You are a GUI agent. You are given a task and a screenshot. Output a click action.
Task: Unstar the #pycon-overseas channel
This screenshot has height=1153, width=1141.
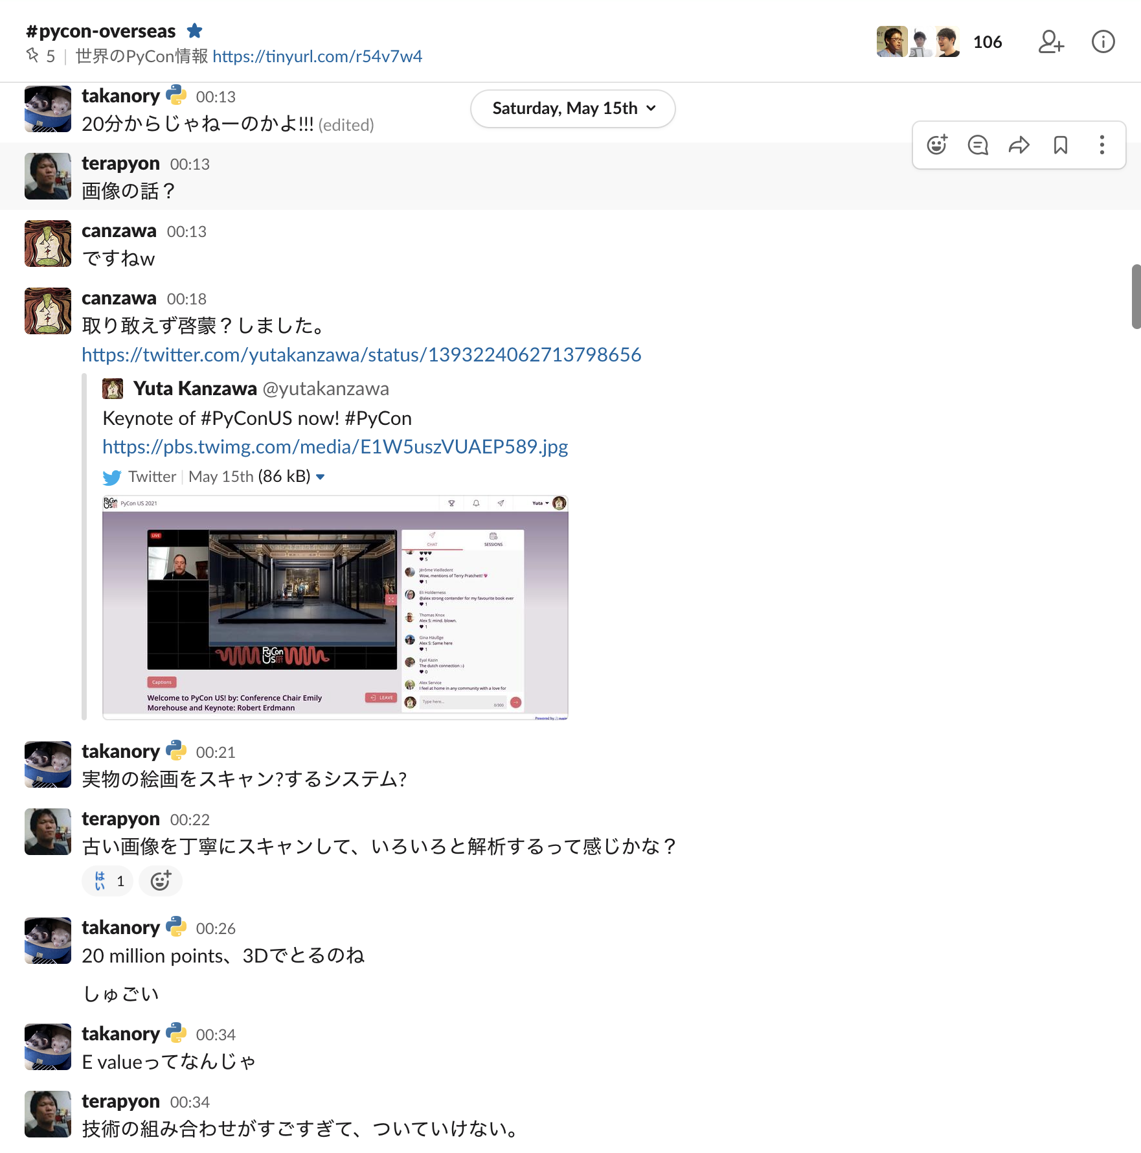[x=195, y=30]
